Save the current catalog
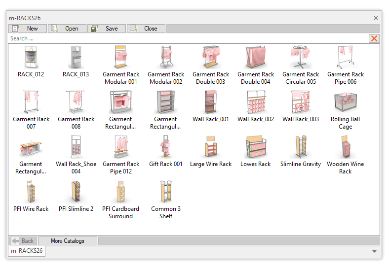 (107, 29)
